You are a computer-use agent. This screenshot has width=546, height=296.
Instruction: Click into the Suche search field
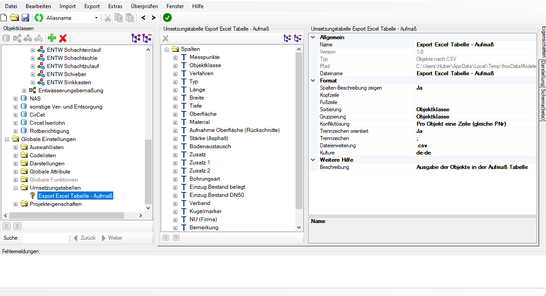45,238
